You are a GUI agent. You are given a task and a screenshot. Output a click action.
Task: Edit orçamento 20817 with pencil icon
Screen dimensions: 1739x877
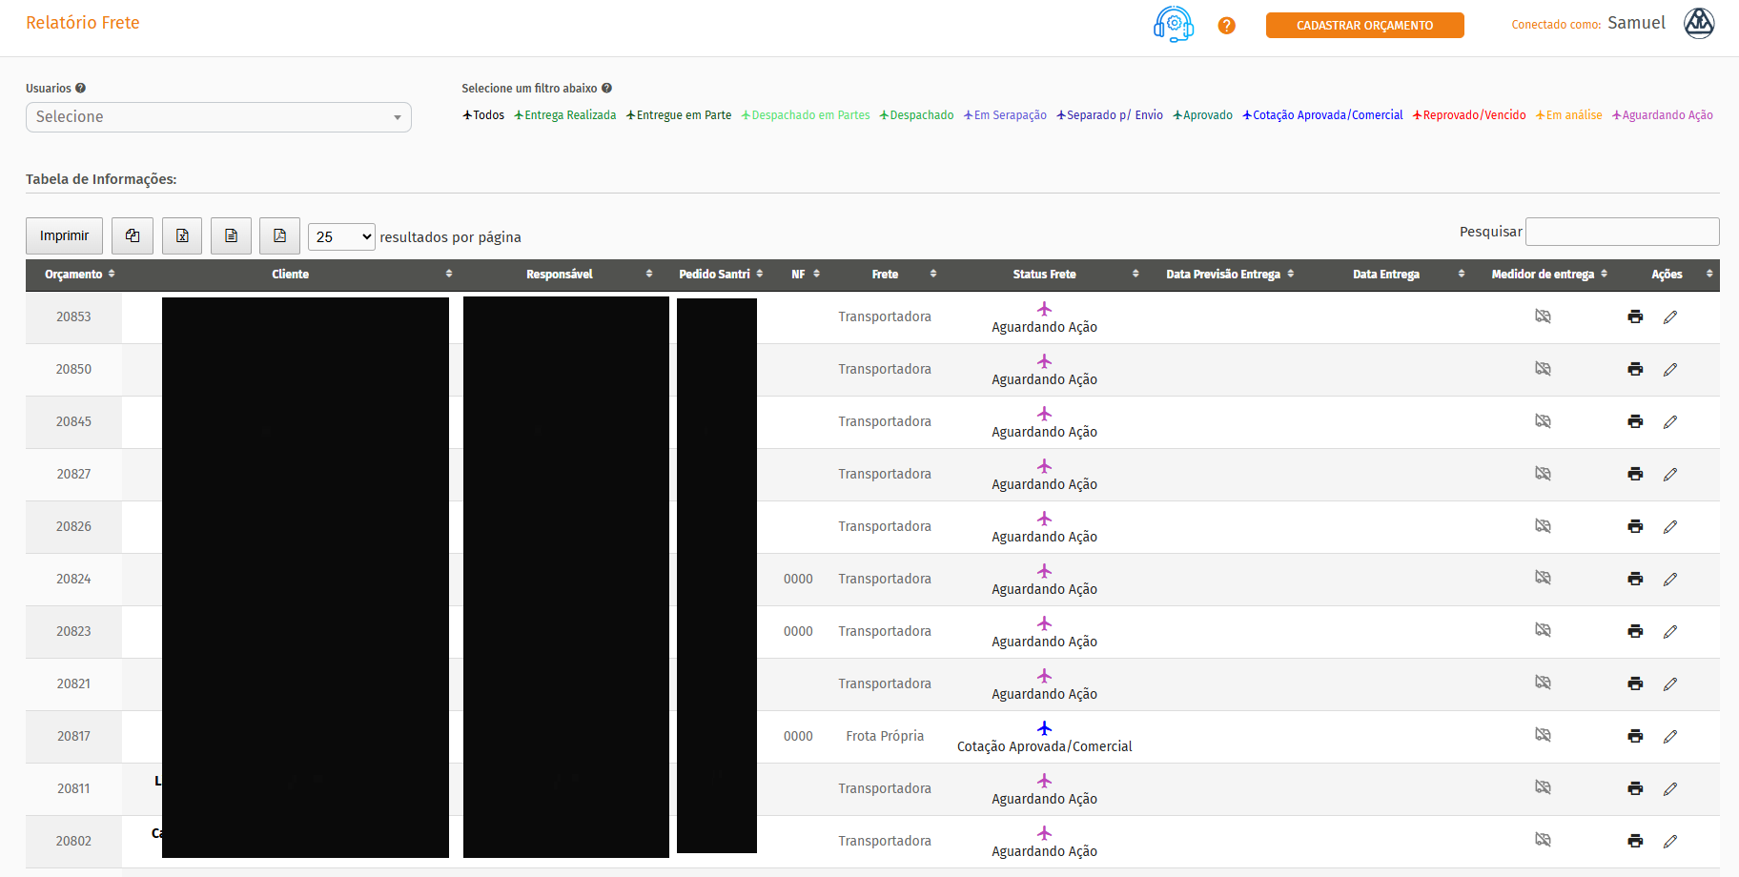point(1669,736)
